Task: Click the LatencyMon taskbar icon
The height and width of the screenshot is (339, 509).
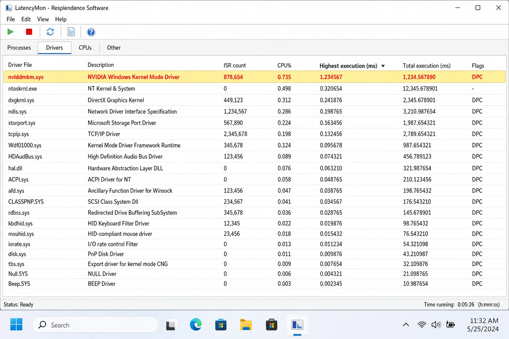Action: pyautogui.click(x=297, y=325)
